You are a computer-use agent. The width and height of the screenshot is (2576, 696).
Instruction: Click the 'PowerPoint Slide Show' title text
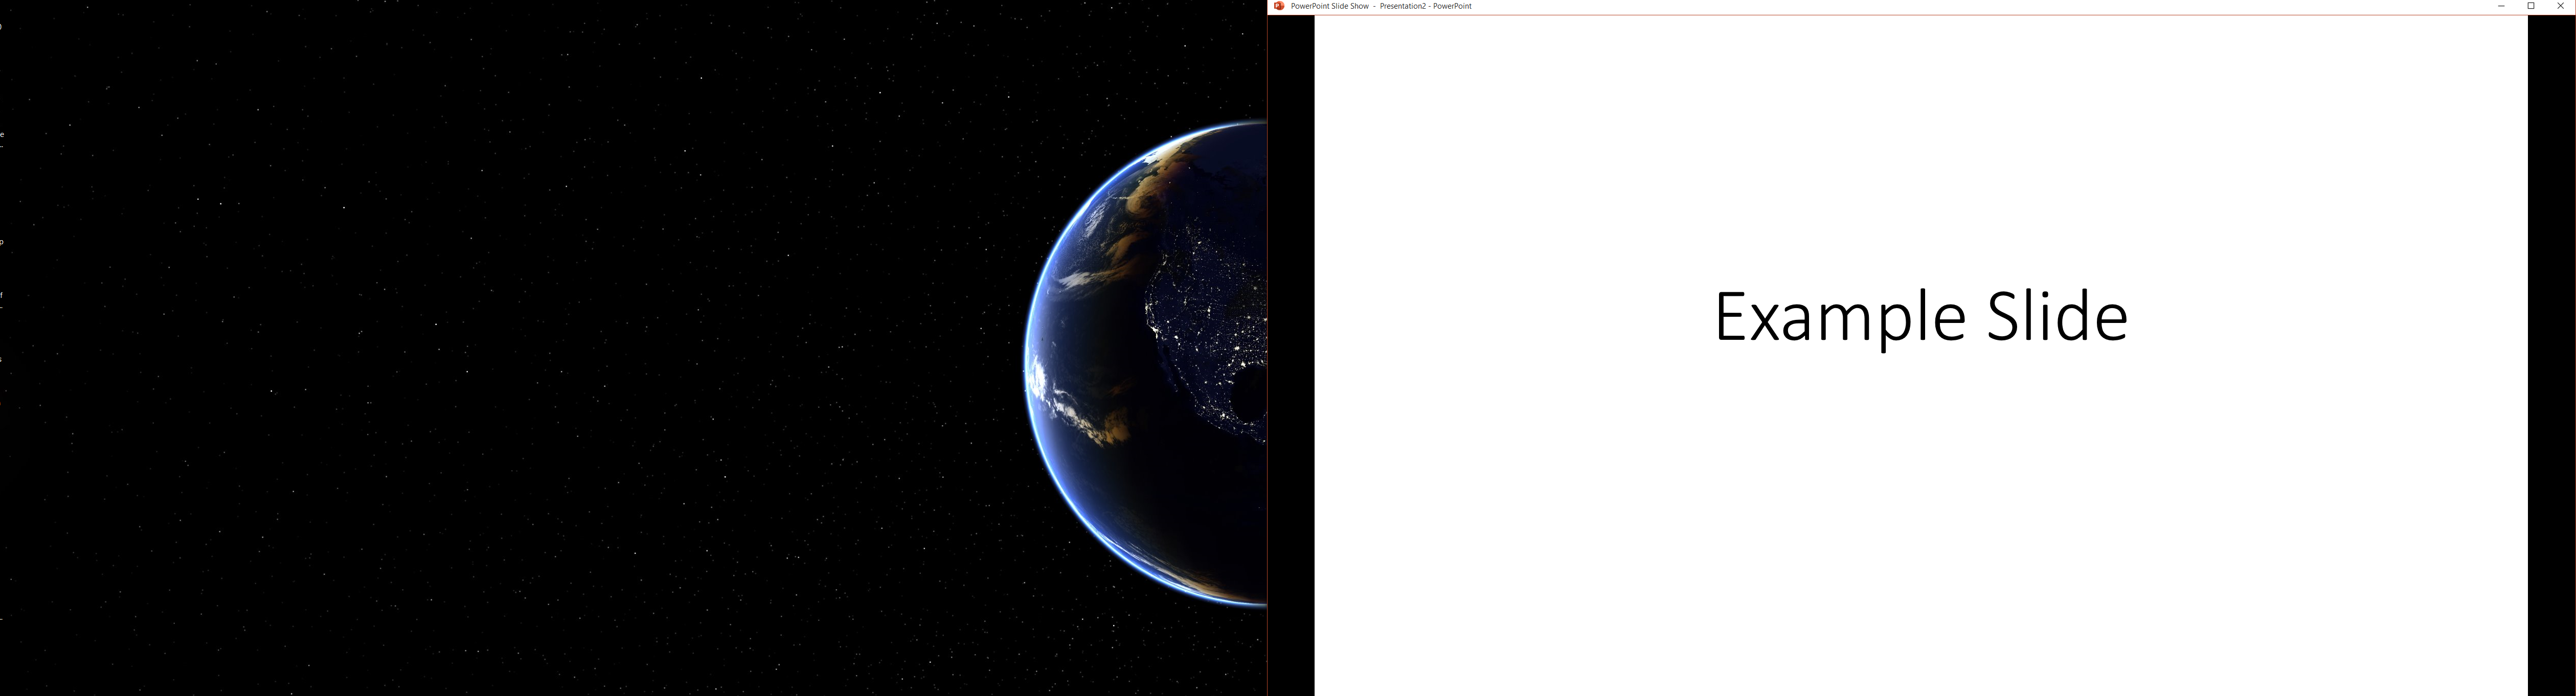pos(1329,6)
